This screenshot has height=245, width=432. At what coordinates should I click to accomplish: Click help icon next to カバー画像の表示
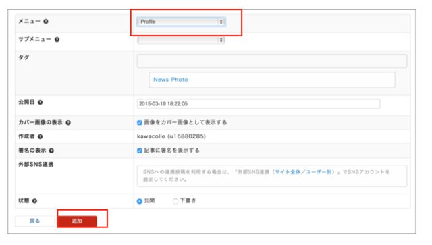point(68,123)
